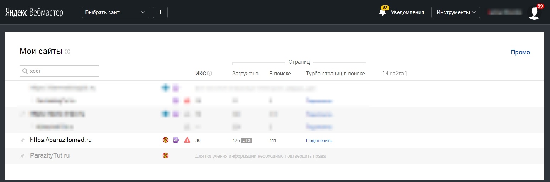Click the red warning triangle for parazitomed.ru
This screenshot has height=182, width=550.
pyautogui.click(x=187, y=140)
